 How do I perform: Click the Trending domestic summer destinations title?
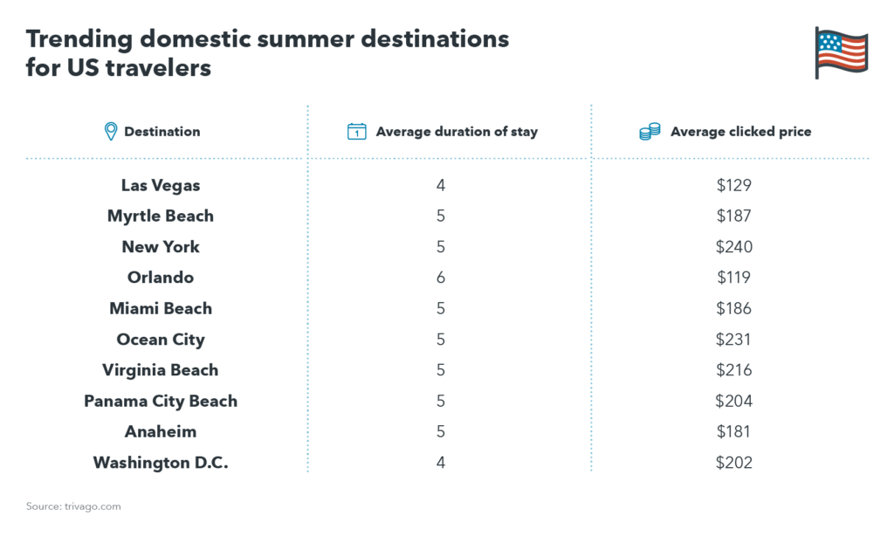point(267,53)
